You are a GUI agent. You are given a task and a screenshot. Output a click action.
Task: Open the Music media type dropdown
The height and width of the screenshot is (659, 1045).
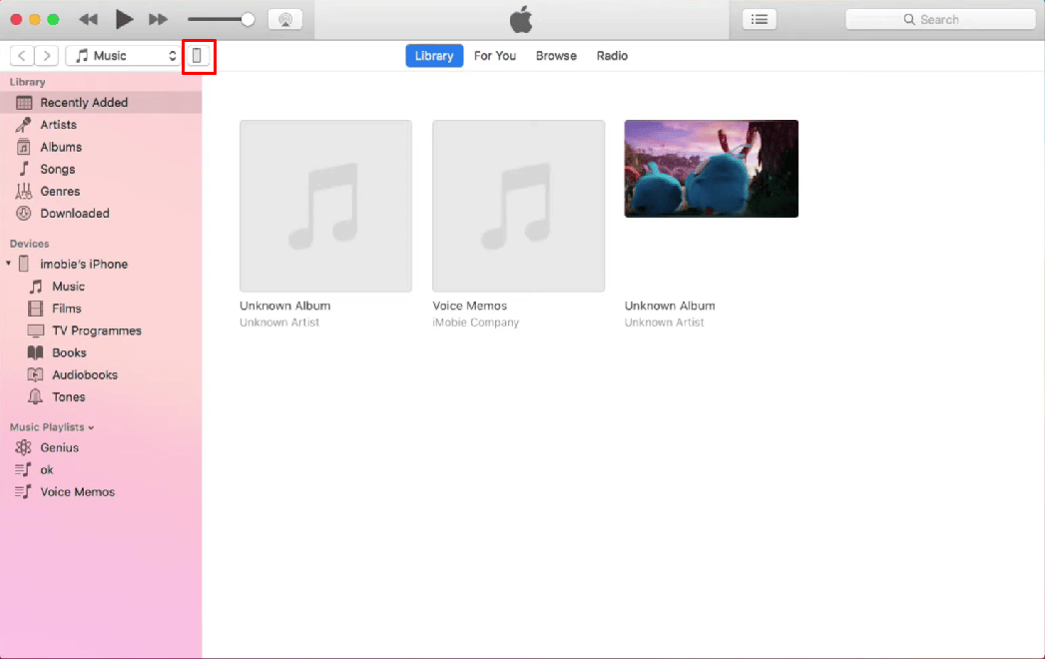122,55
